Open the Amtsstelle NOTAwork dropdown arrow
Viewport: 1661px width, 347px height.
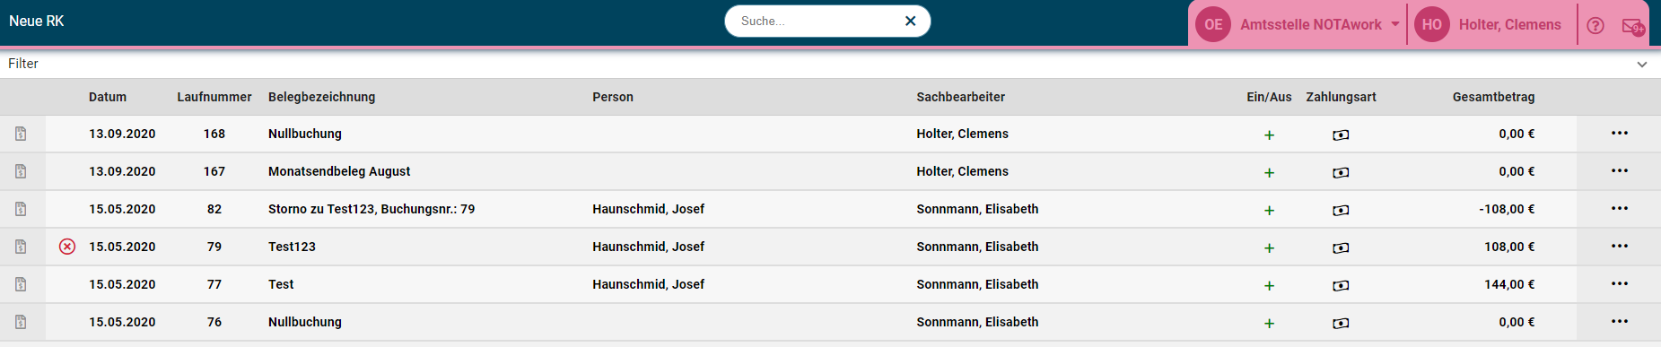pos(1394,24)
